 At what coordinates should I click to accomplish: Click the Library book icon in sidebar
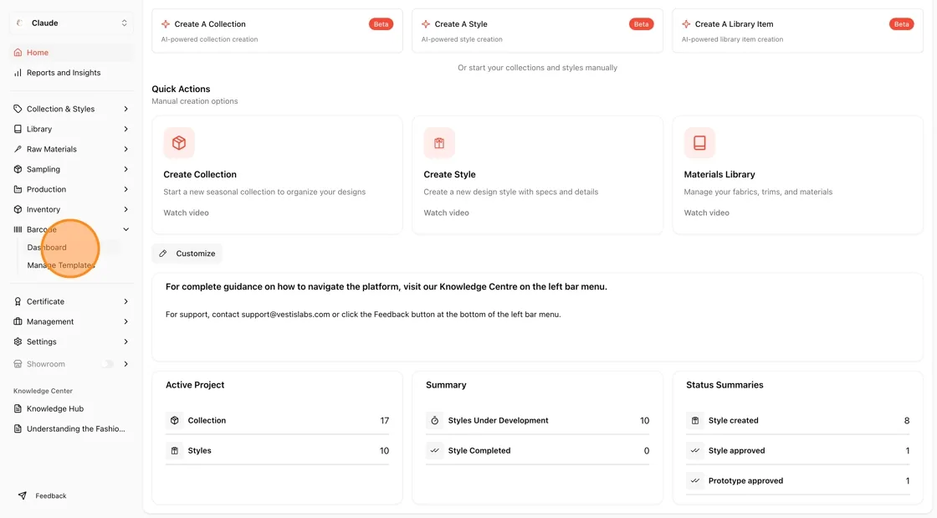tap(18, 129)
